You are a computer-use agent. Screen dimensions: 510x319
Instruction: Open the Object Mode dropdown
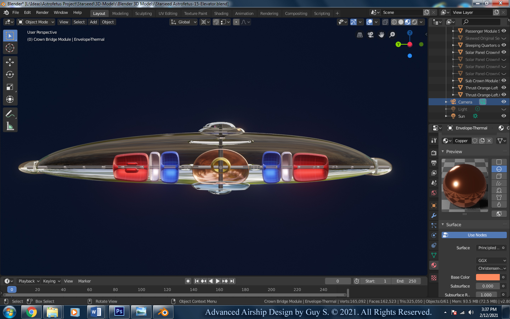(x=36, y=22)
